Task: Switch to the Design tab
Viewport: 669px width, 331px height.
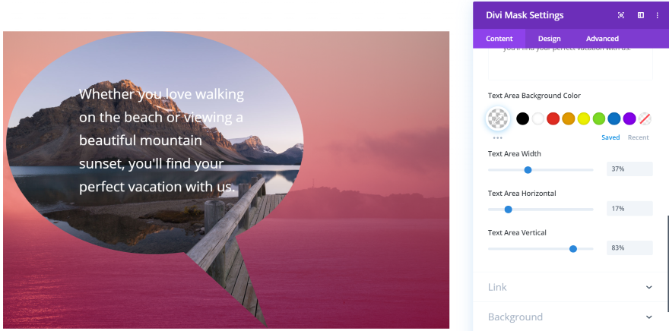Action: click(549, 39)
